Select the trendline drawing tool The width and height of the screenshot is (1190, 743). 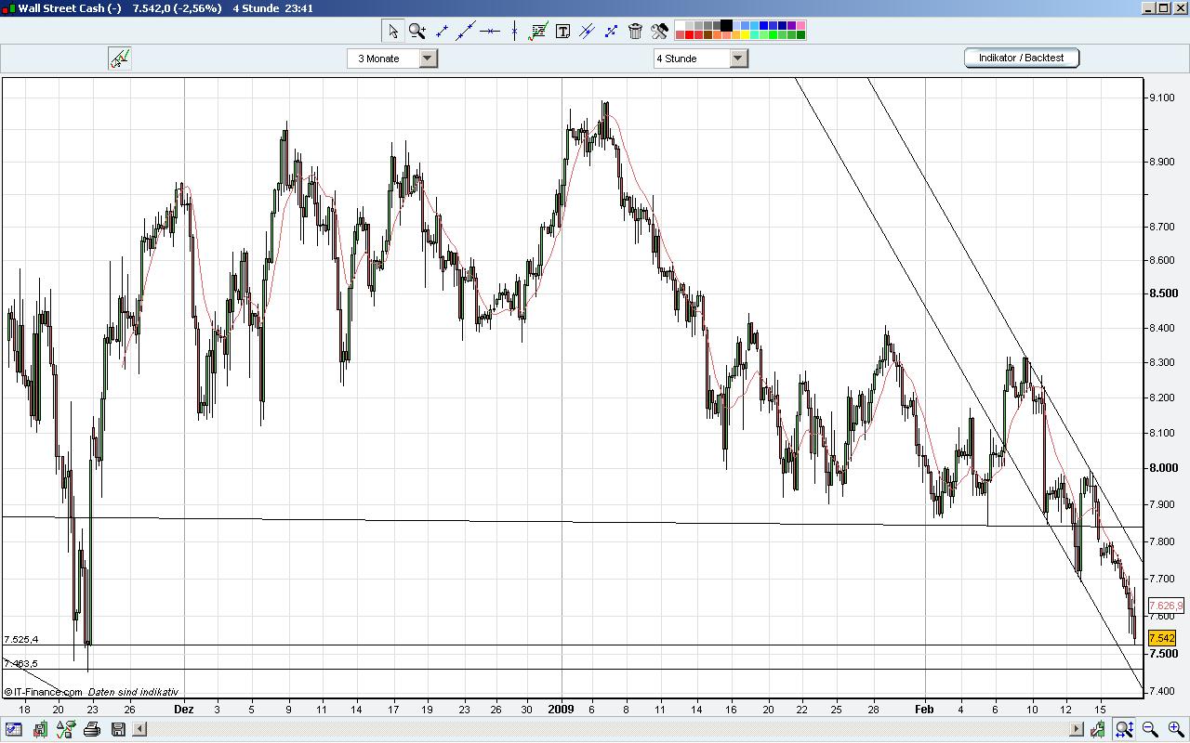pyautogui.click(x=443, y=31)
